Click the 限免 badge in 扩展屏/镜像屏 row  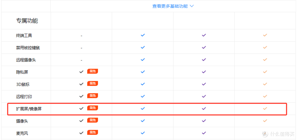92,108
